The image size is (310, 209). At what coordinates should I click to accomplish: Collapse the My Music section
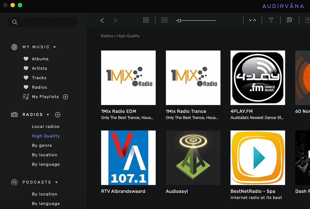click(55, 47)
